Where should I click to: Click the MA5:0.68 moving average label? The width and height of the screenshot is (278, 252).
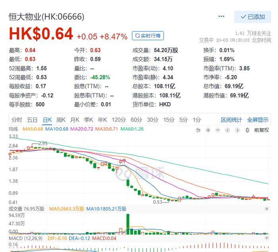[33, 129]
